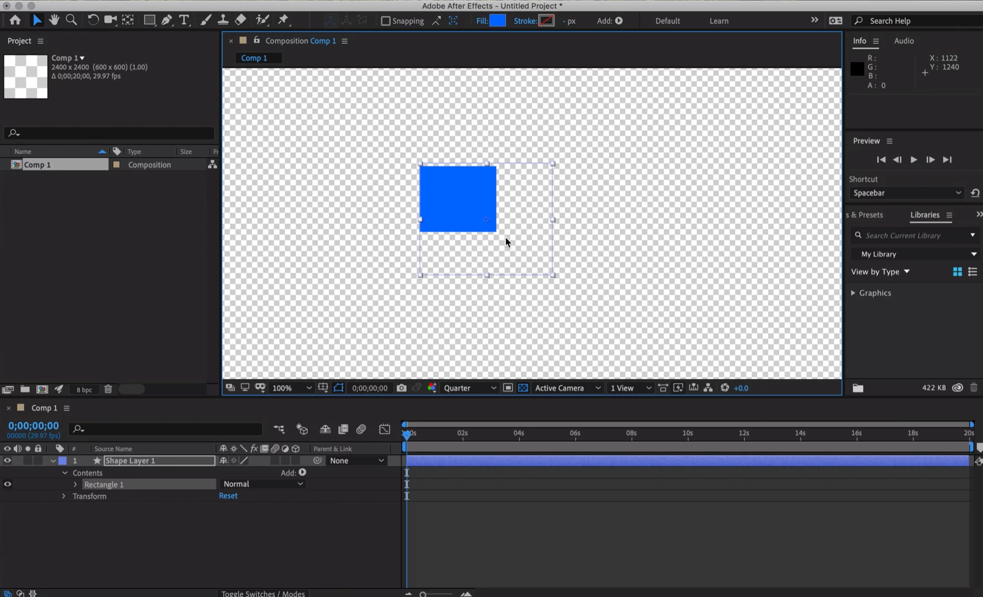This screenshot has height=597, width=983.
Task: Expand the Graphics library group
Action: (x=853, y=293)
